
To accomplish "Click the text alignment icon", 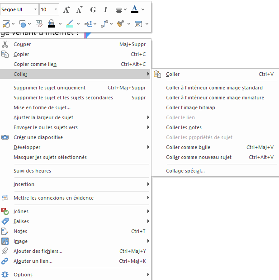I will pyautogui.click(x=119, y=9).
